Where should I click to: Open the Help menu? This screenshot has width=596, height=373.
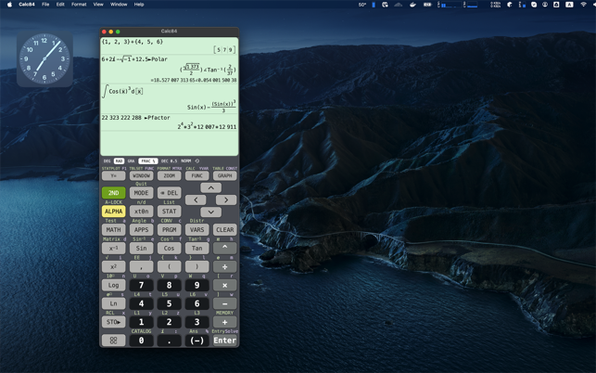click(x=139, y=5)
